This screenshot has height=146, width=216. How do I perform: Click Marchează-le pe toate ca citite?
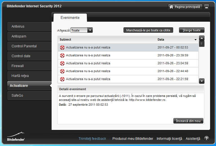point(148,30)
